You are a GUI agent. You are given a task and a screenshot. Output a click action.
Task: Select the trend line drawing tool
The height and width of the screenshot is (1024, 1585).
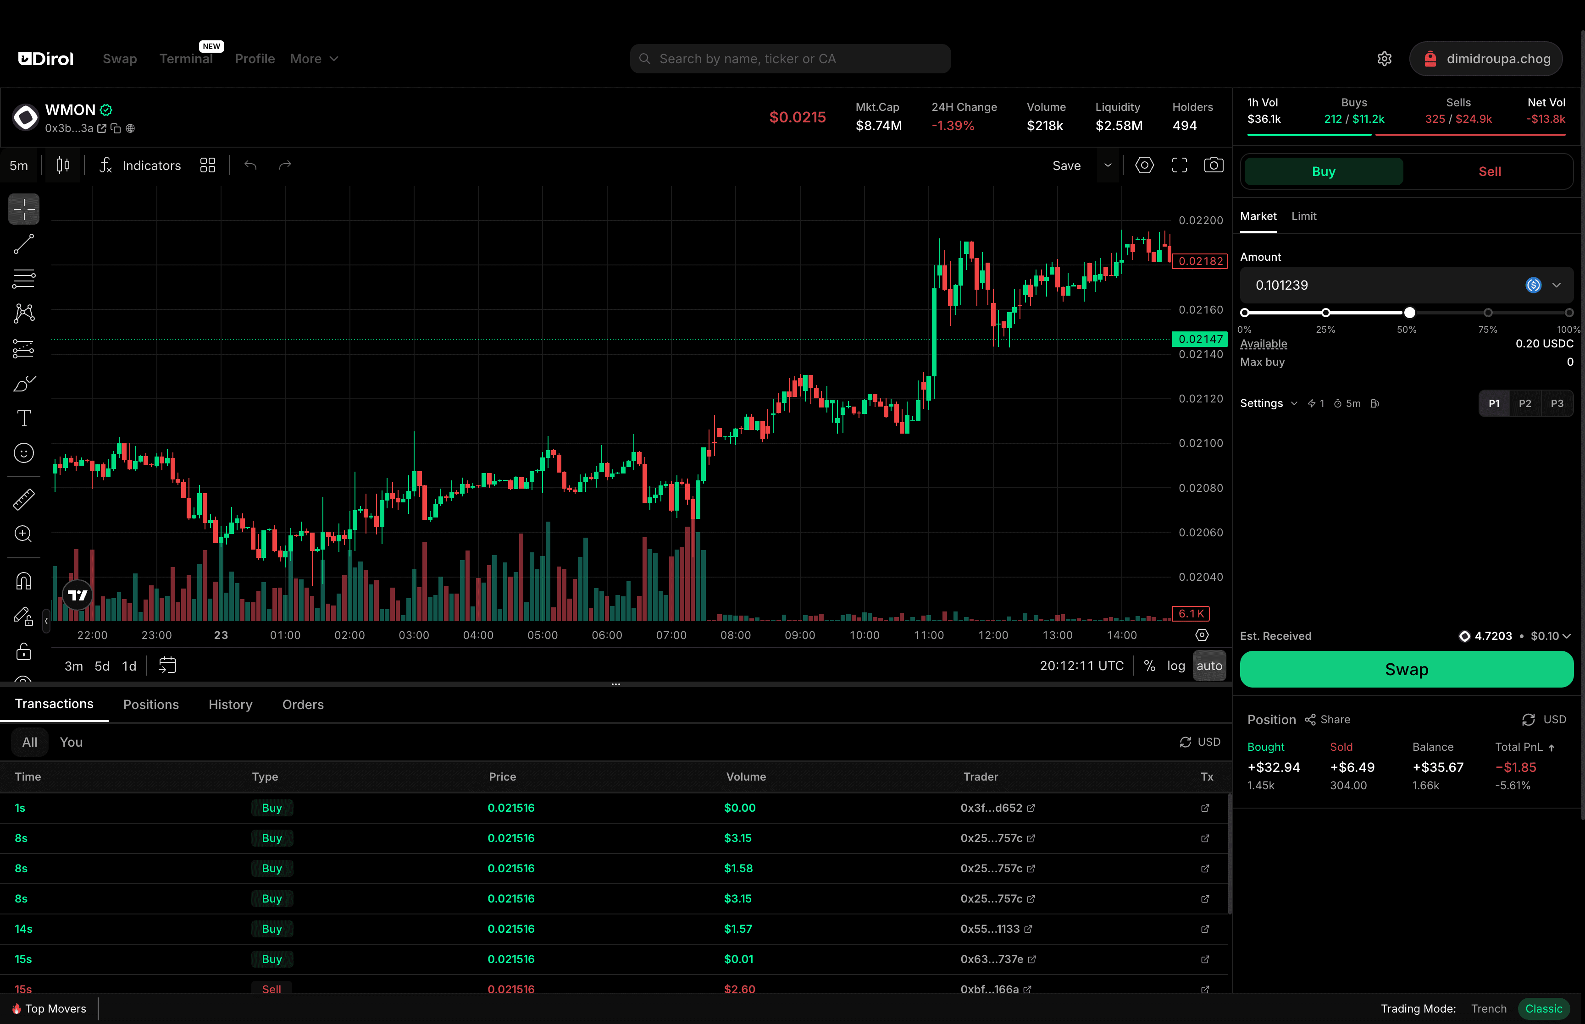[23, 244]
